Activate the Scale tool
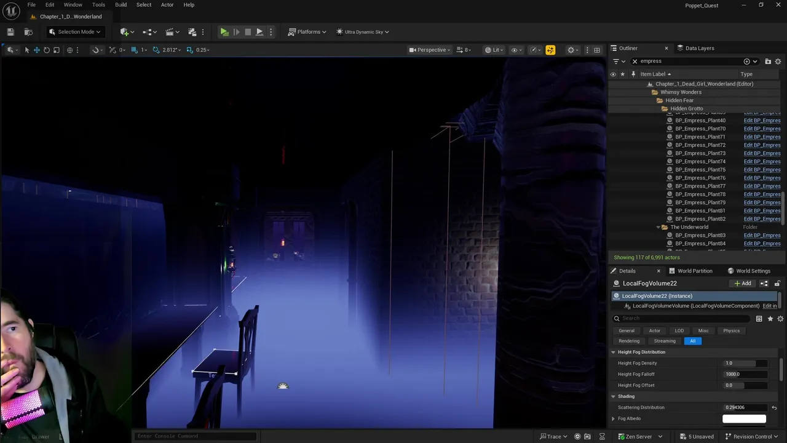The height and width of the screenshot is (443, 787). pos(56,50)
